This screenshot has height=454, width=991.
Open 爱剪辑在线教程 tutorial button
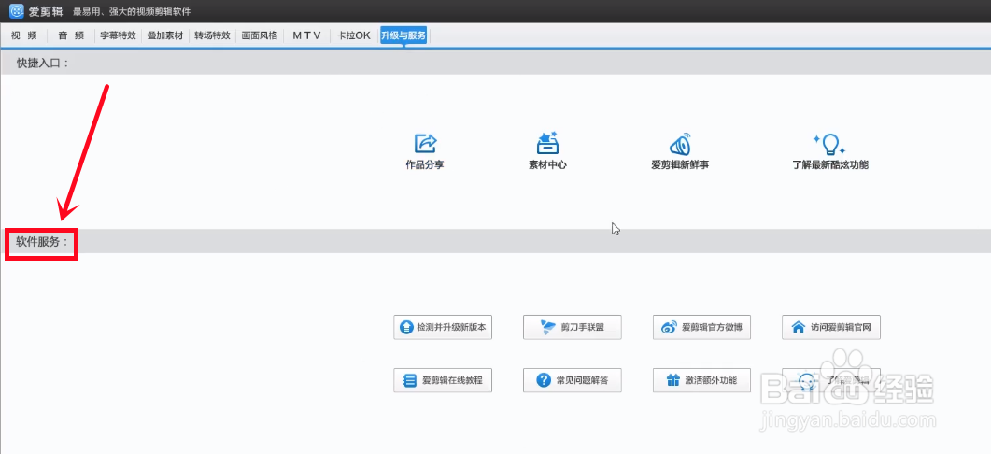(x=443, y=380)
